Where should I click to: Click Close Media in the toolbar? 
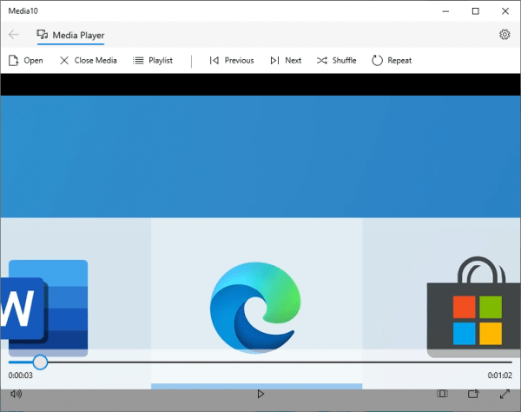click(88, 61)
